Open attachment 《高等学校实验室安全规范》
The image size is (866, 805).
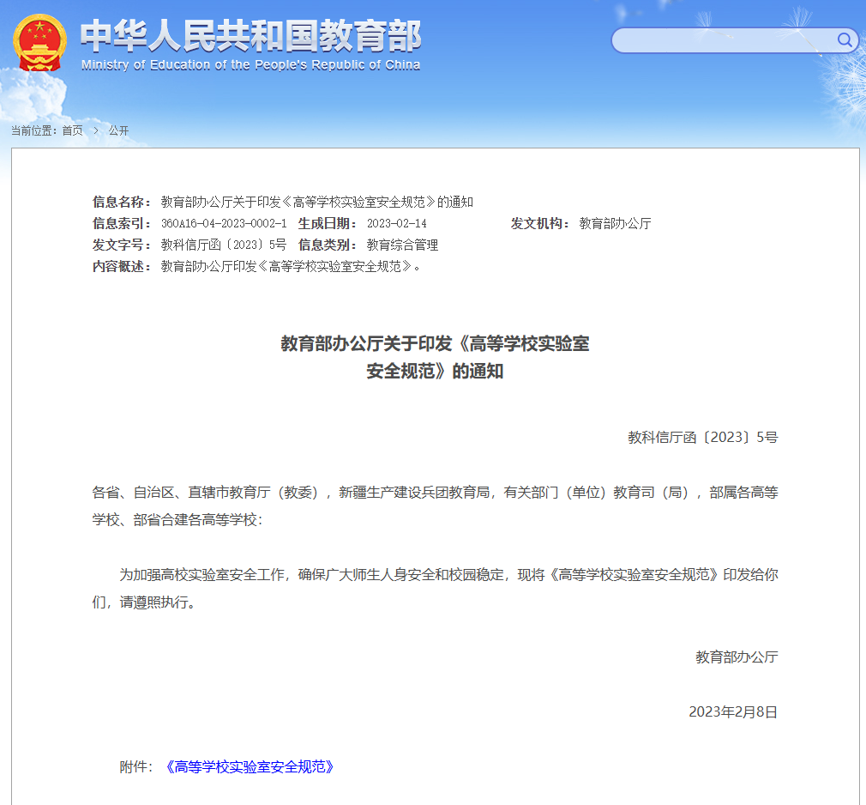(x=250, y=767)
